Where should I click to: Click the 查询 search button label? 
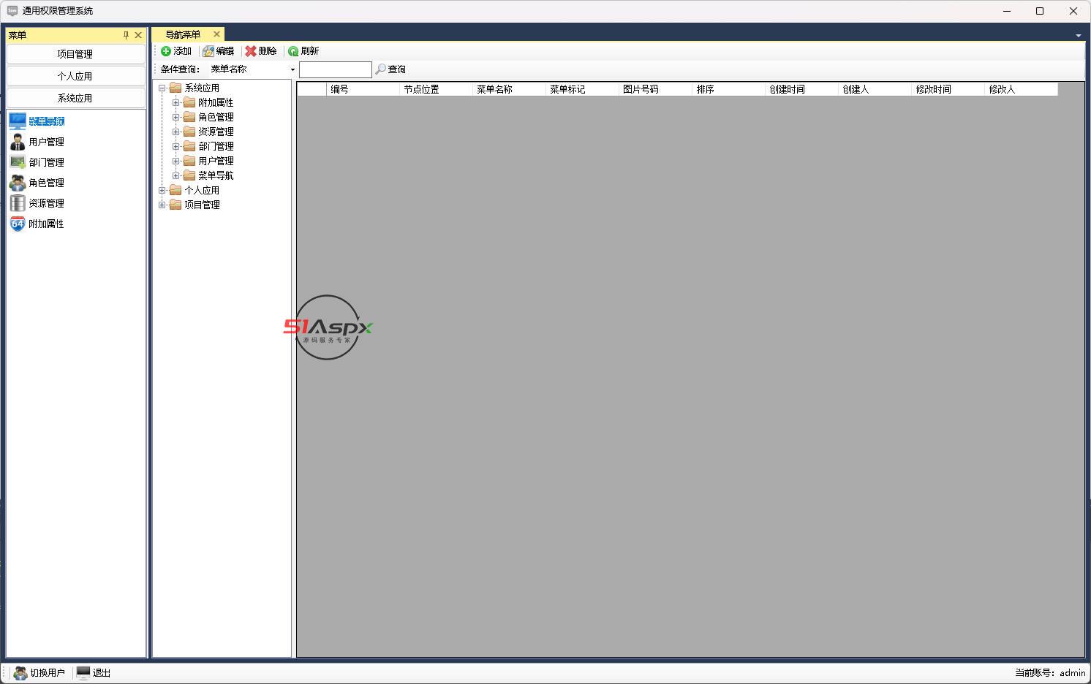[397, 69]
